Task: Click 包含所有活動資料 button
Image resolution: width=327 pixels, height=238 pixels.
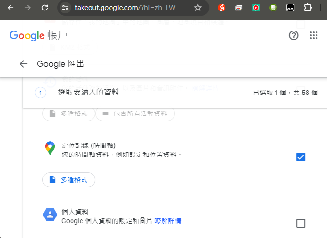Action: [x=135, y=114]
